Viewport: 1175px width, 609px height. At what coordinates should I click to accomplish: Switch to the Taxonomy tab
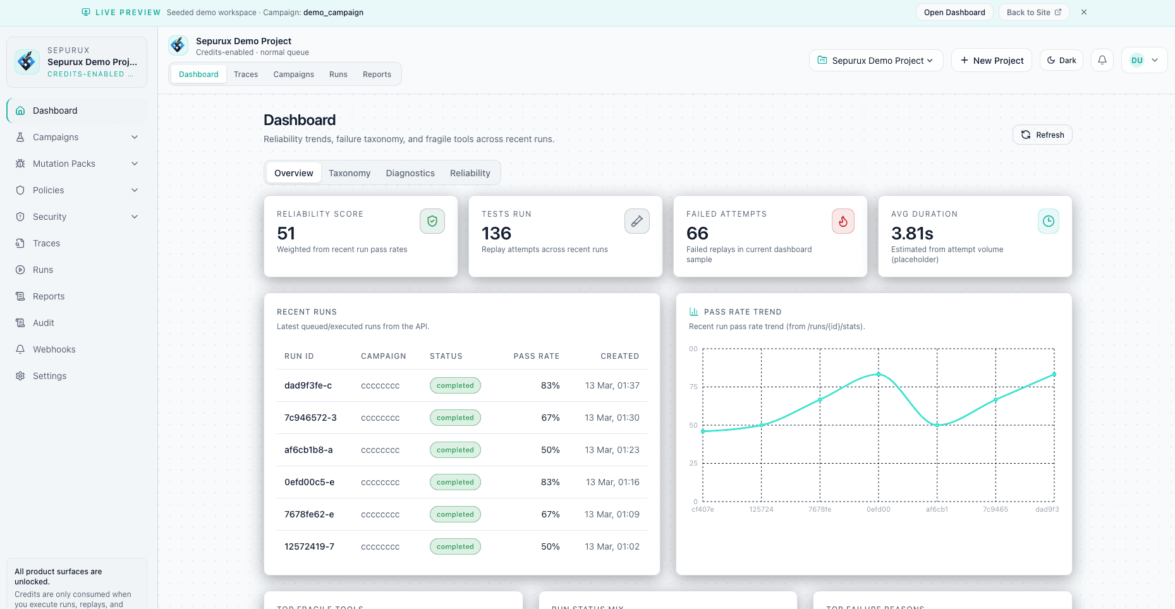click(x=350, y=172)
